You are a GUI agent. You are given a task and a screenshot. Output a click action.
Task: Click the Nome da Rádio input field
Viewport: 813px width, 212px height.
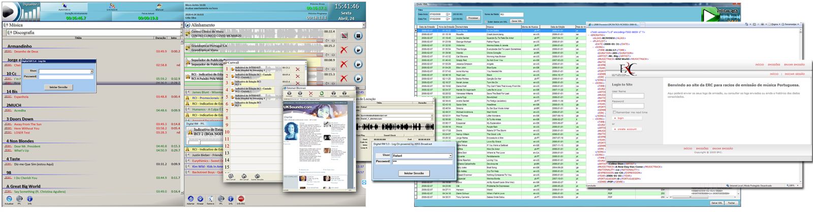[x=511, y=14]
